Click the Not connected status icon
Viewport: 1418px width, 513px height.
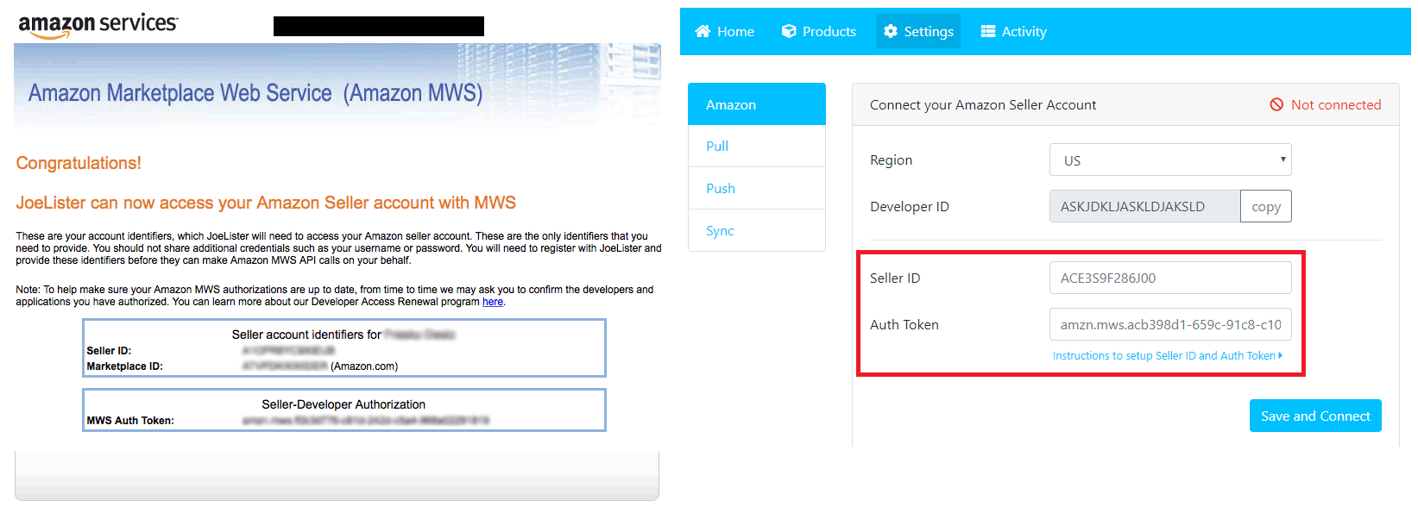coord(1276,104)
